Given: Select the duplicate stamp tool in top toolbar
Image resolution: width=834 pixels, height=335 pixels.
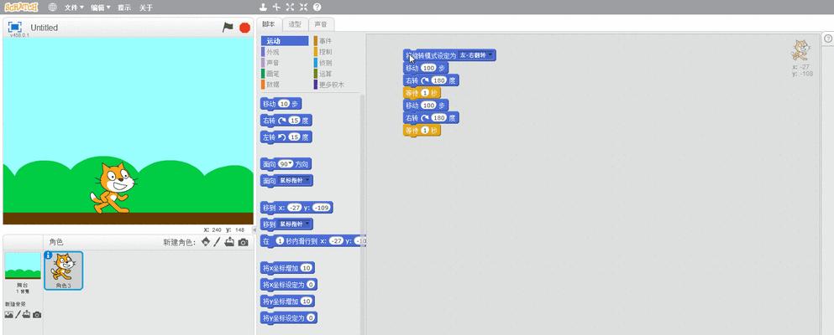Looking at the screenshot, I should point(263,7).
